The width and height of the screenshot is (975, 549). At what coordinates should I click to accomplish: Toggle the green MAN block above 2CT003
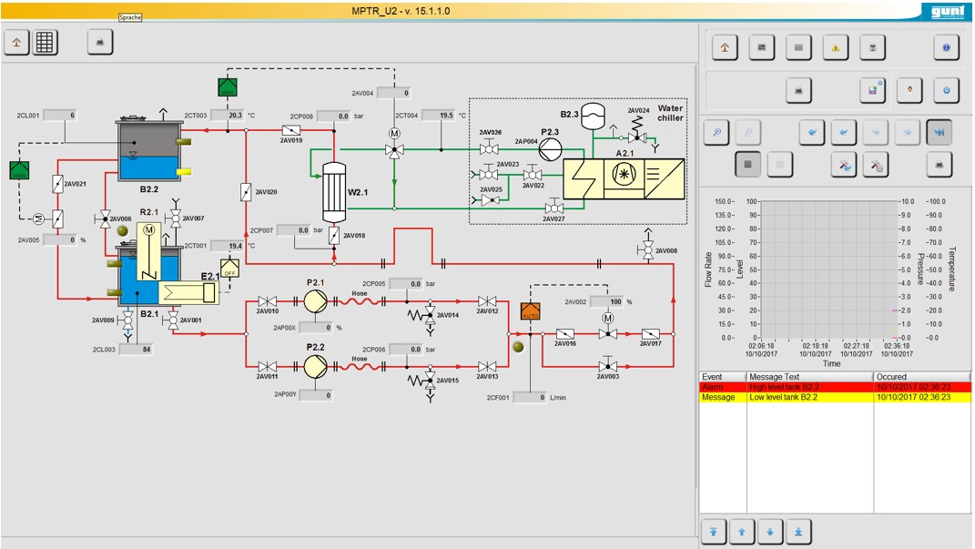(227, 87)
